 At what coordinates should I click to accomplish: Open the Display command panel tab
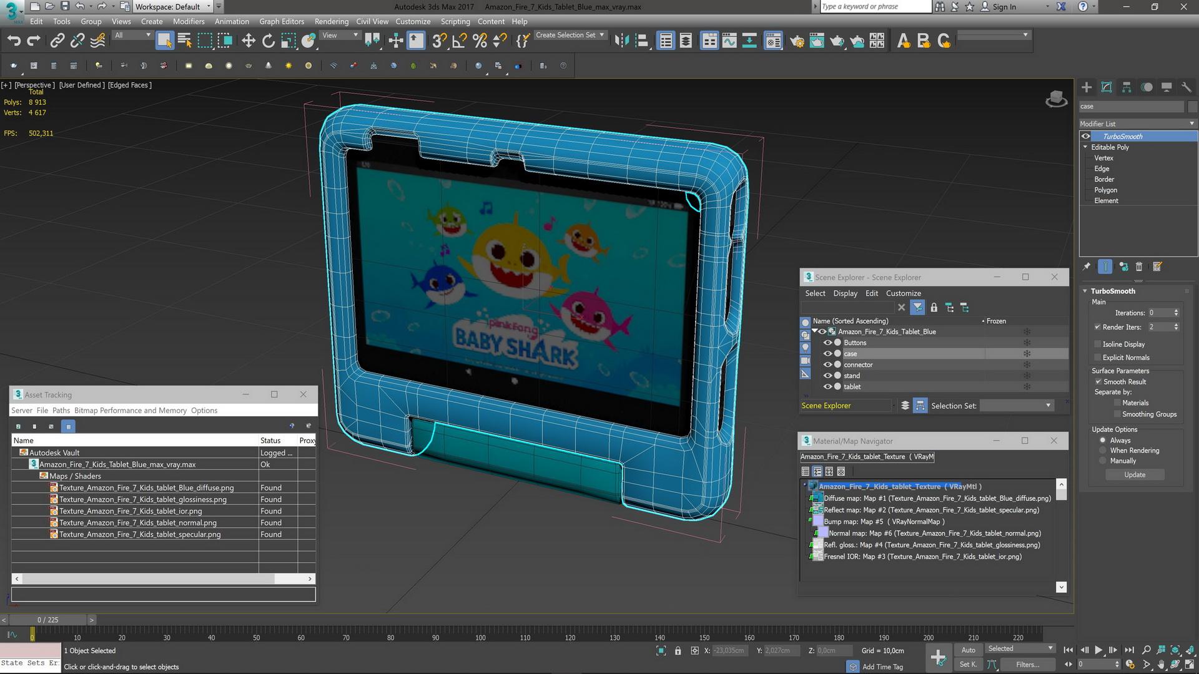coord(1167,87)
